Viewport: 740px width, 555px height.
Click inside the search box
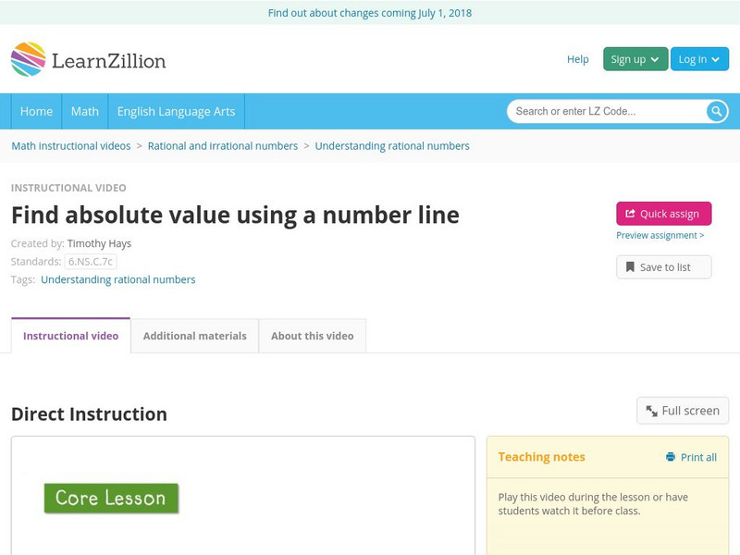[601, 110]
